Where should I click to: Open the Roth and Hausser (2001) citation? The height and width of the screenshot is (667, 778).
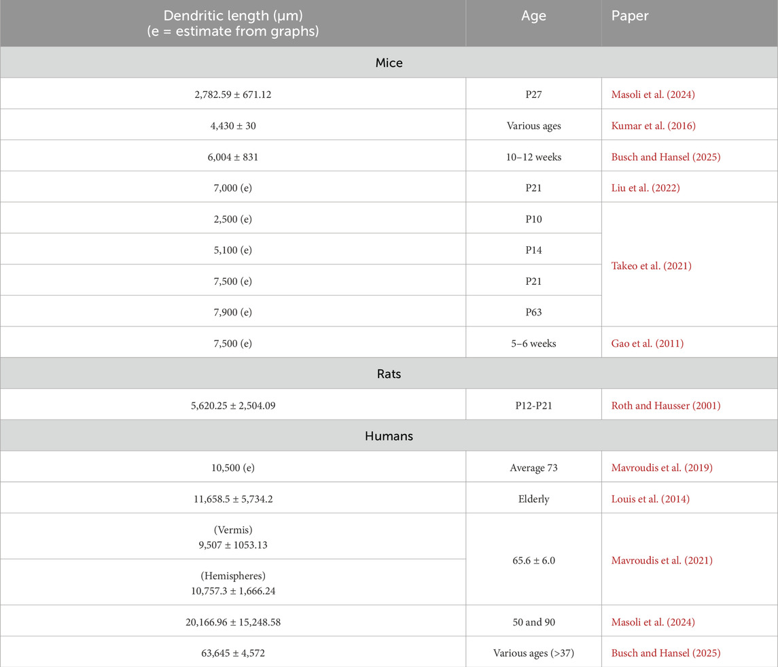click(666, 406)
